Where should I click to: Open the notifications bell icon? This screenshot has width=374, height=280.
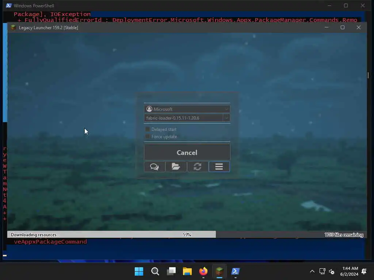[x=364, y=271]
